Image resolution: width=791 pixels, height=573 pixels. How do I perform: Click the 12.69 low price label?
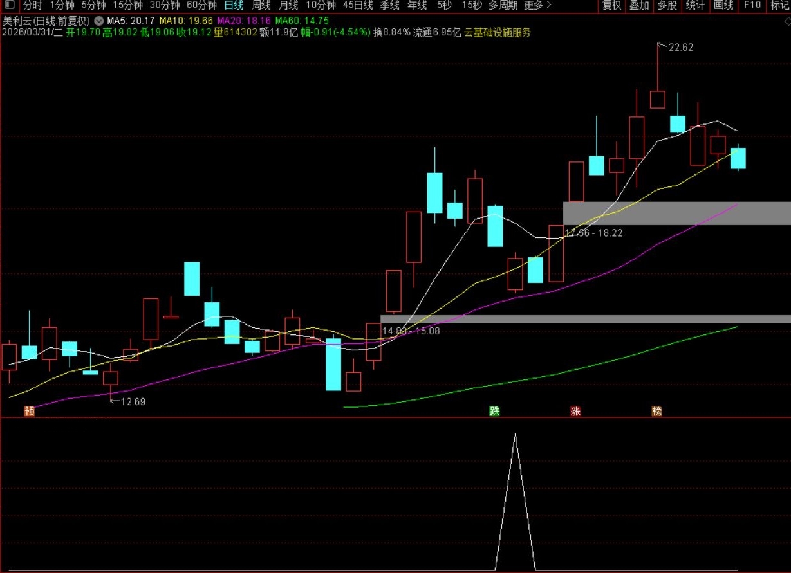click(x=133, y=402)
